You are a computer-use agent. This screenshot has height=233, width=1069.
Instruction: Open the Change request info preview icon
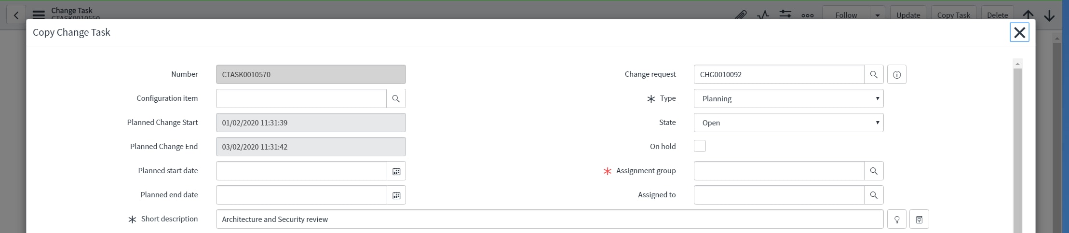897,74
